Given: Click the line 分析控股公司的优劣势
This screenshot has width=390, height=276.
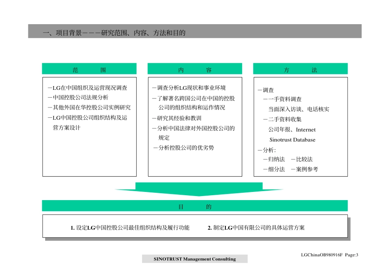Looking at the screenshot, I should [184, 148].
